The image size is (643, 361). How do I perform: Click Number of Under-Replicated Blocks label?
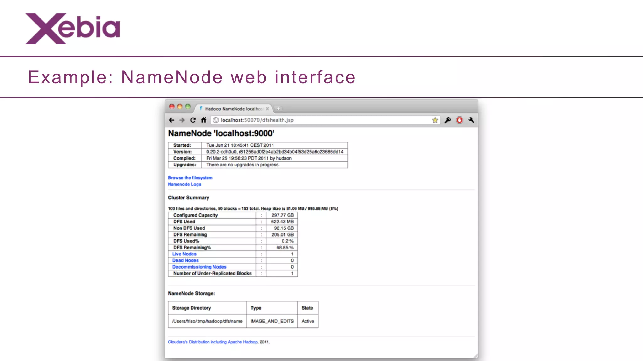(x=212, y=273)
